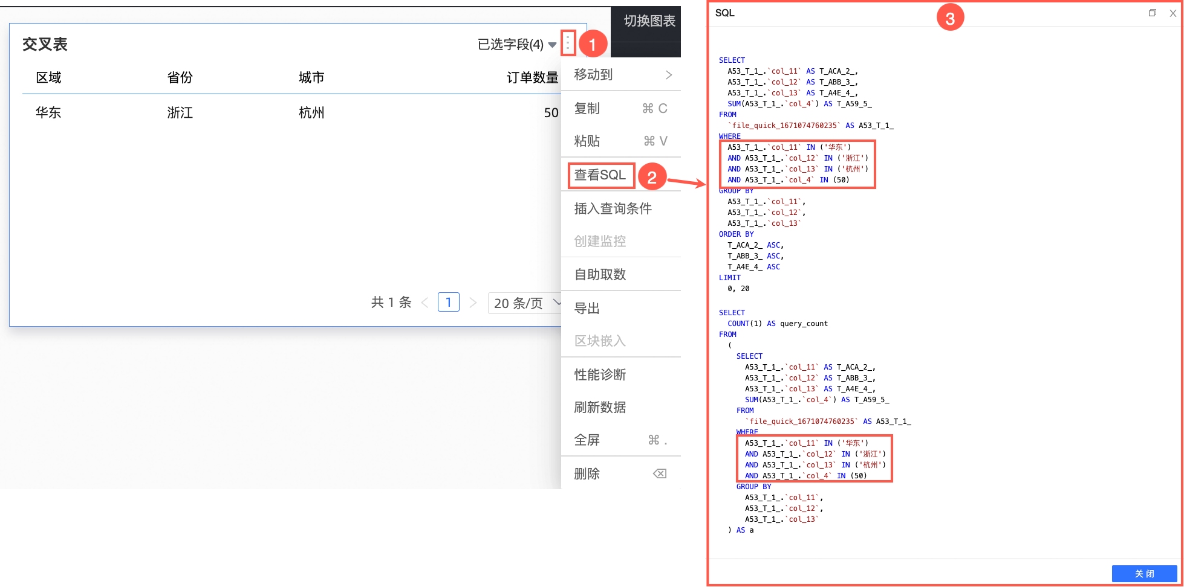The height and width of the screenshot is (587, 1184).
Task: Click 刷新数据 to refresh data
Action: click(x=600, y=407)
